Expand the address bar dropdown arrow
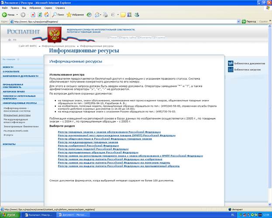 click(x=238, y=22)
